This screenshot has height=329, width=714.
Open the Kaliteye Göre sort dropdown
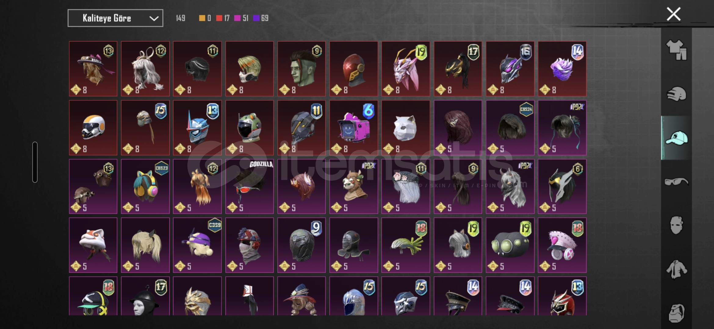(x=115, y=18)
